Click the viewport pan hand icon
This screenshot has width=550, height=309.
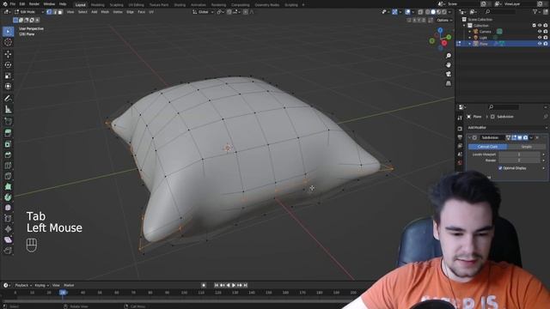pos(449,65)
